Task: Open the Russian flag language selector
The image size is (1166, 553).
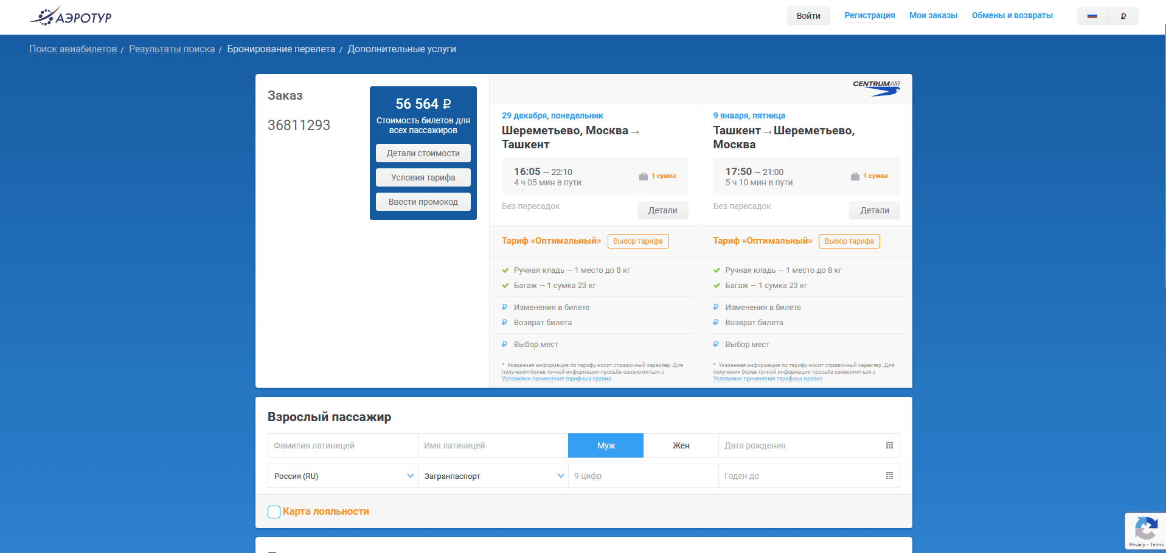Action: coord(1092,16)
